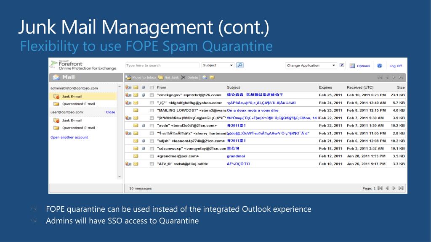
Task: Go to next page in bottom pager
Action: point(394,188)
